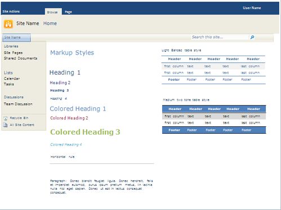281x210 pixels.
Task: Click the Search this site field
Action: point(220,37)
